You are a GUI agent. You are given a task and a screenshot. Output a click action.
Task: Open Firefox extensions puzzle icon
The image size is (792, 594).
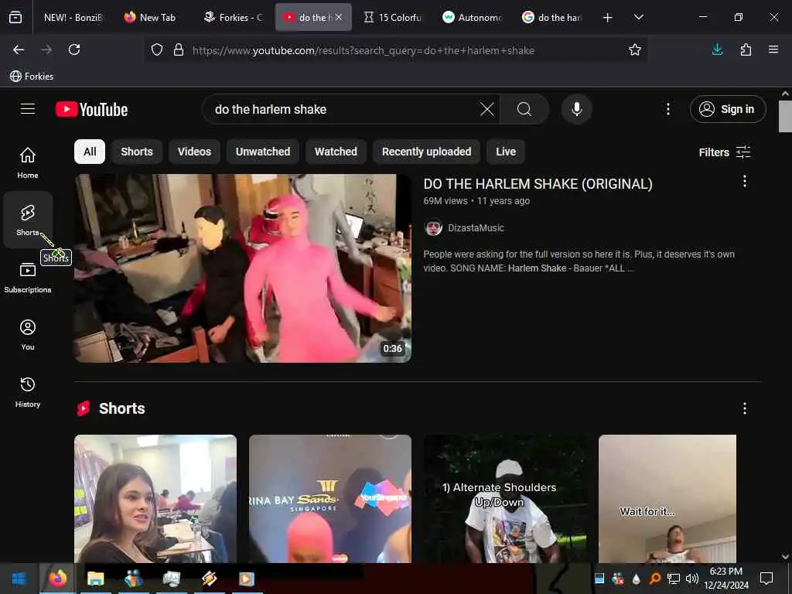point(746,49)
